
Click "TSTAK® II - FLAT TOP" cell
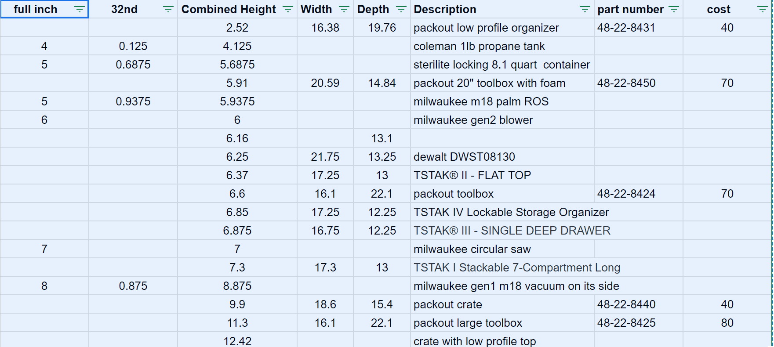coord(502,175)
